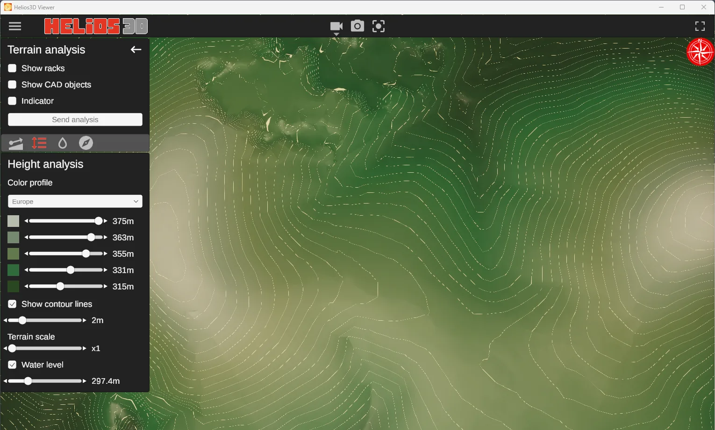Select the height analysis tab

pyautogui.click(x=39, y=143)
